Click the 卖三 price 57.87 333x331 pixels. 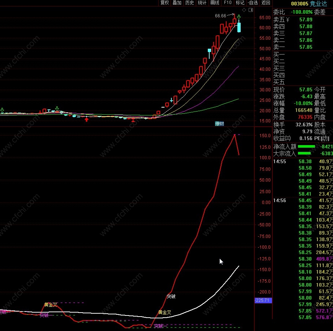(306, 33)
